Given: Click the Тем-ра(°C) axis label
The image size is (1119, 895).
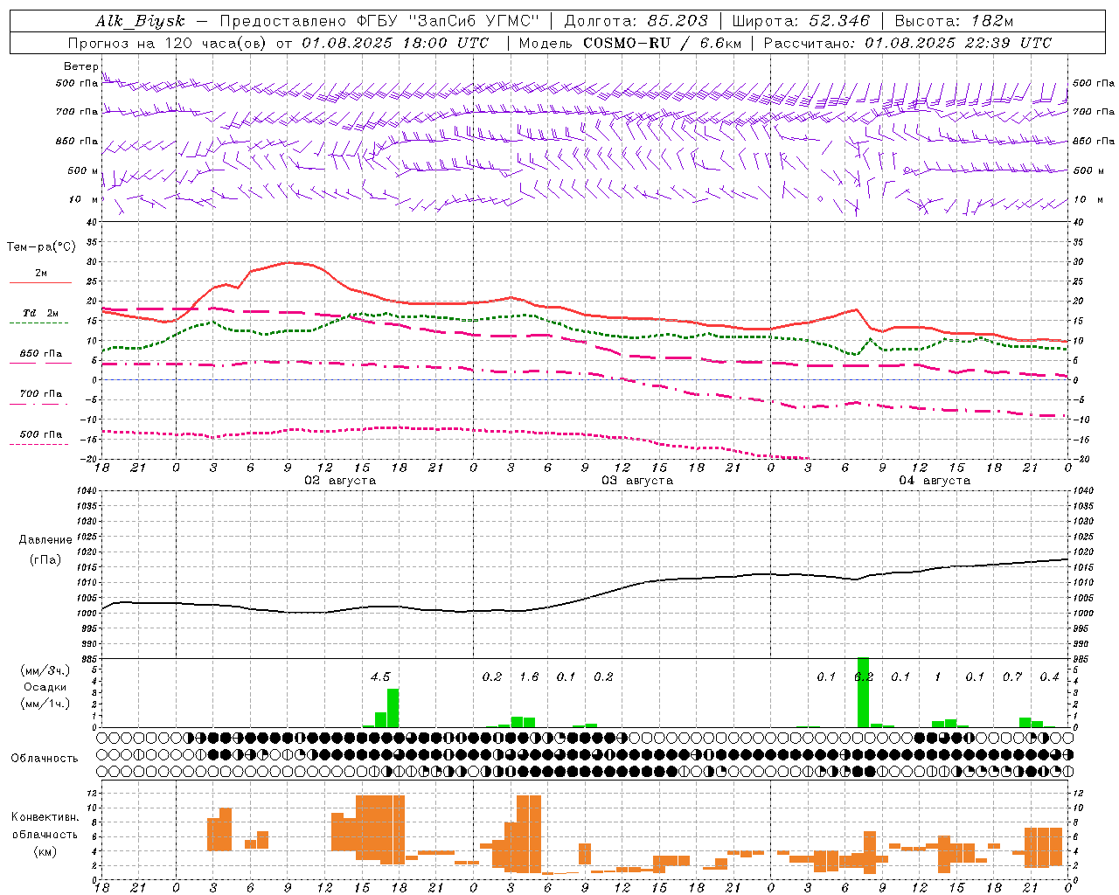Looking at the screenshot, I should 41,247.
